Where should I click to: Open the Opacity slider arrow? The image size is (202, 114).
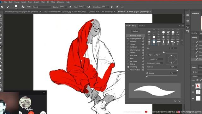tap(66, 7)
